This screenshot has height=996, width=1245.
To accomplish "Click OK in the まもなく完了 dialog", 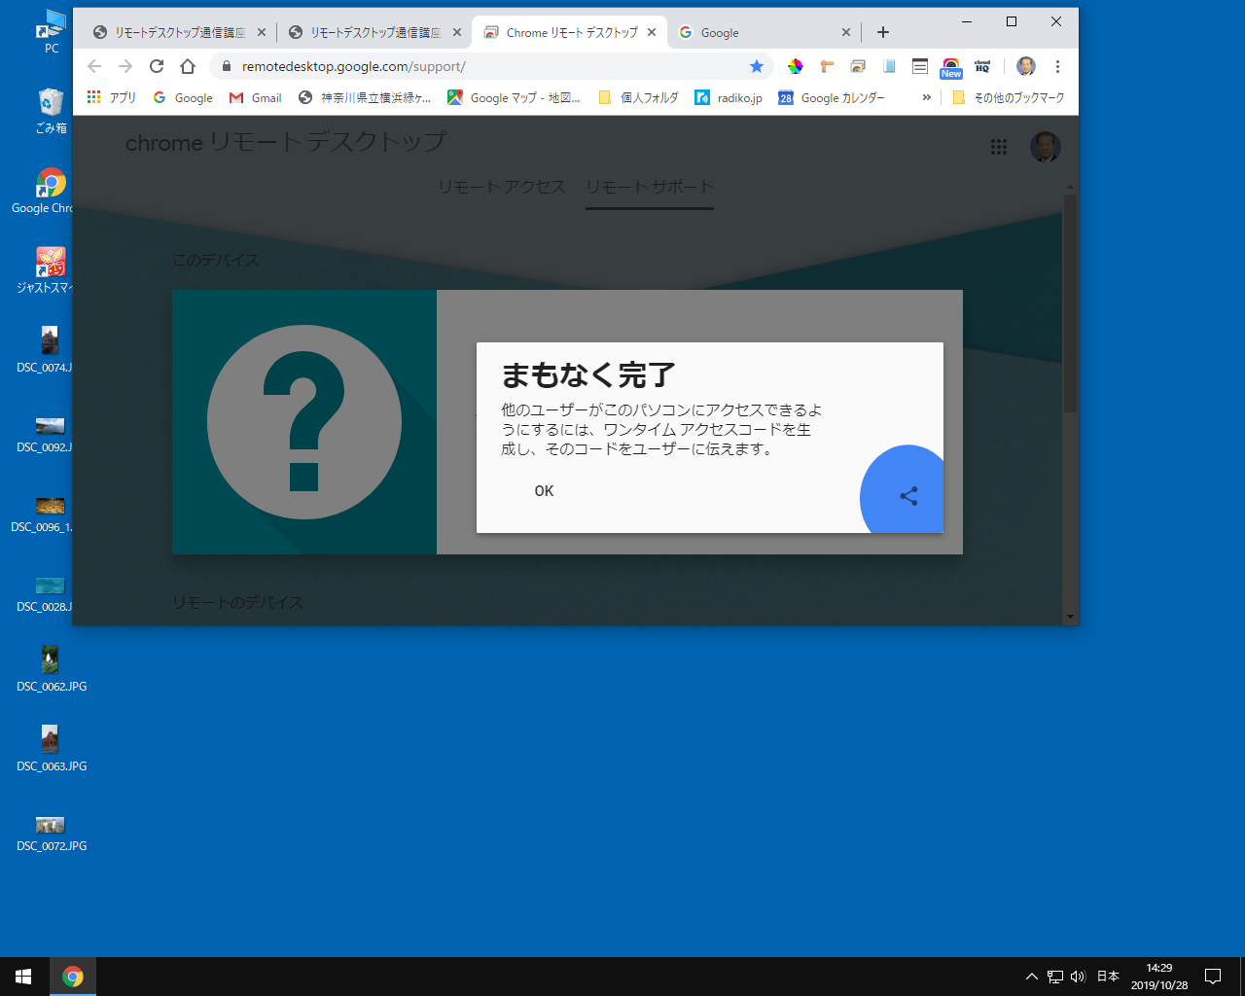I will pyautogui.click(x=544, y=491).
